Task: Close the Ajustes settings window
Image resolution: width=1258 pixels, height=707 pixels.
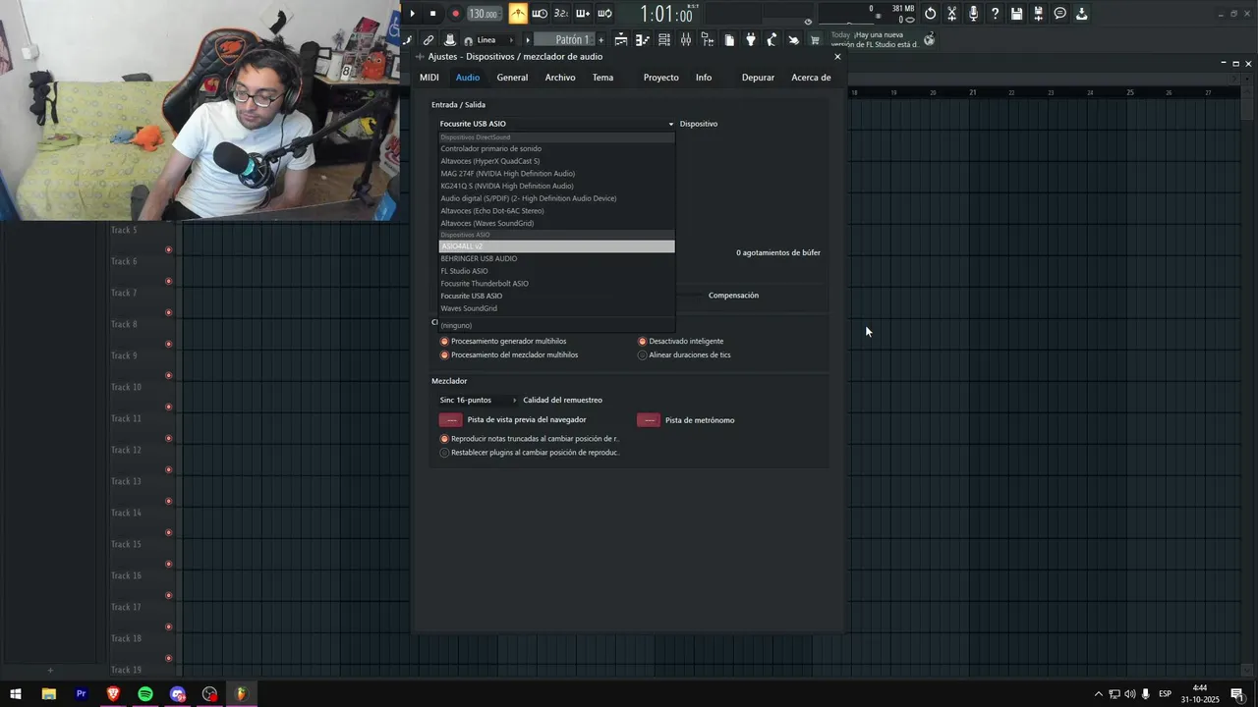Action: point(837,56)
